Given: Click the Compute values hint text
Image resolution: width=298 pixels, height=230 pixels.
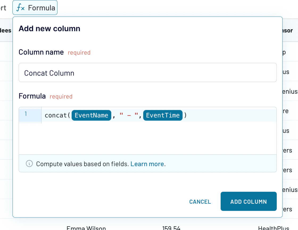Looking at the screenshot, I should pyautogui.click(x=83, y=164).
